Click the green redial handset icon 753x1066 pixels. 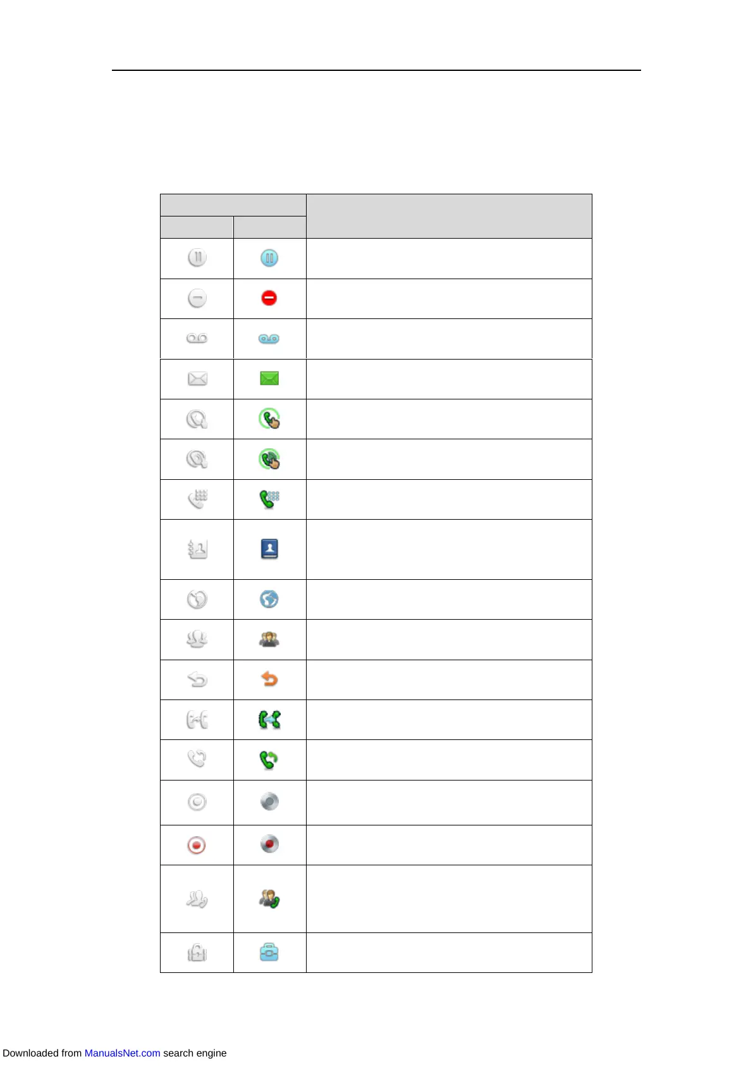(x=269, y=760)
